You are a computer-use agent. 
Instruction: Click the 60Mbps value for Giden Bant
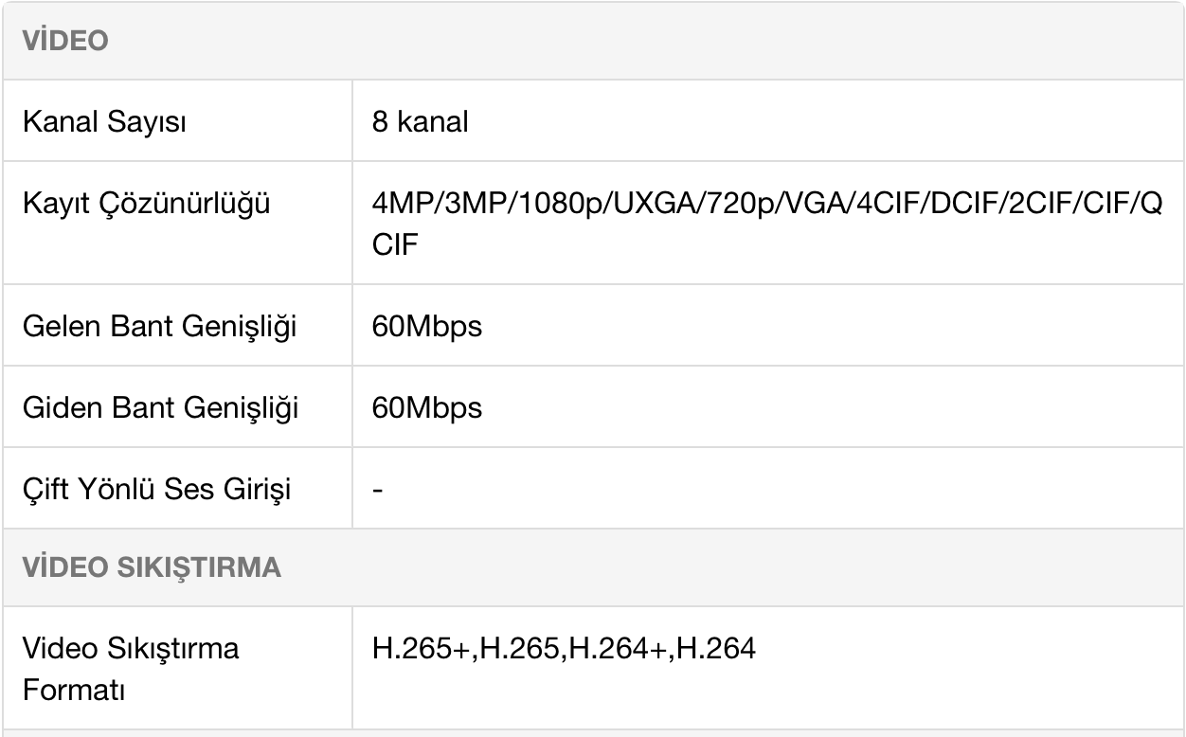[427, 407]
